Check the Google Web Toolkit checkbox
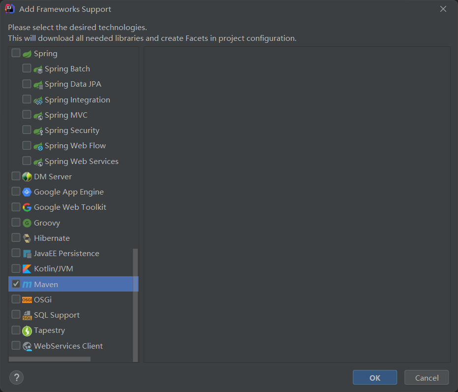458x392 pixels. (16, 207)
